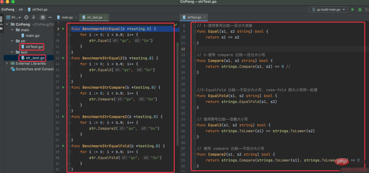Open strTest.go in the project tree

(34, 47)
